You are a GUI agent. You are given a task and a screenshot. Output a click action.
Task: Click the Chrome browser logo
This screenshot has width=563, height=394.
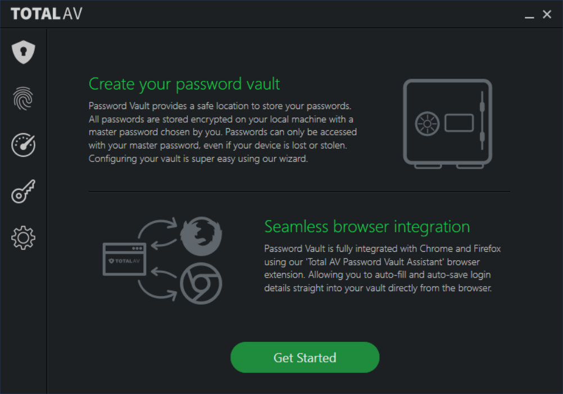point(201,283)
